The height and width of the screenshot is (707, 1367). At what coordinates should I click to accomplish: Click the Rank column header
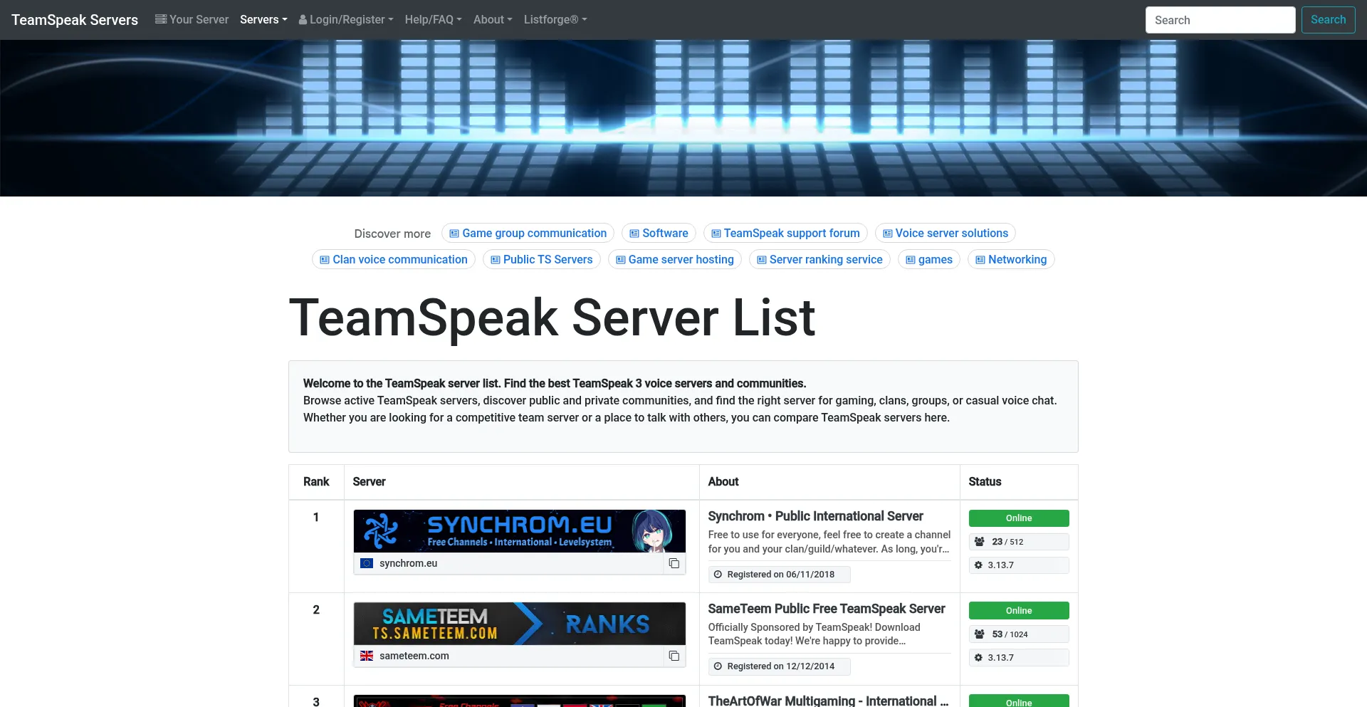(x=316, y=482)
